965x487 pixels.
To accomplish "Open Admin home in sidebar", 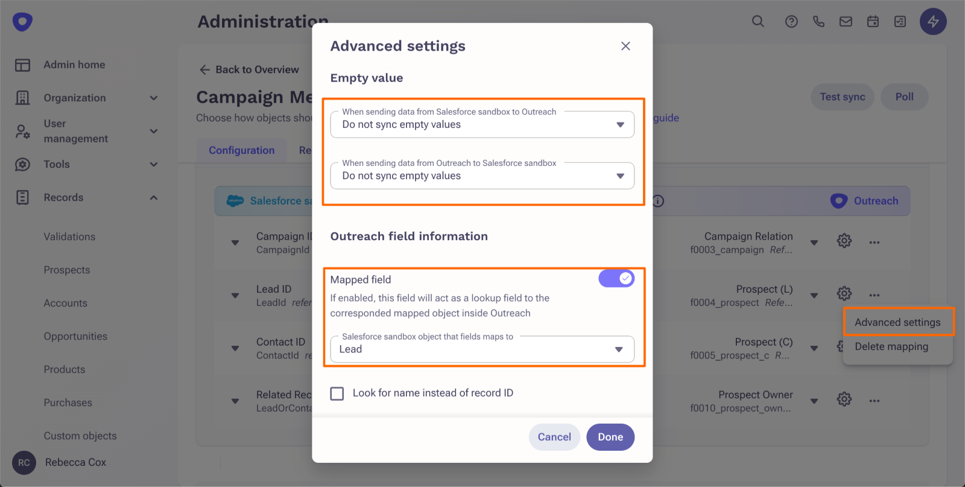I will coord(74,65).
